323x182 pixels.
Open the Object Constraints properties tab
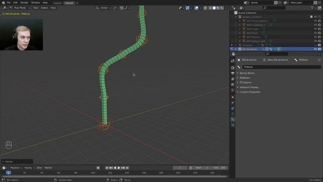233,108
